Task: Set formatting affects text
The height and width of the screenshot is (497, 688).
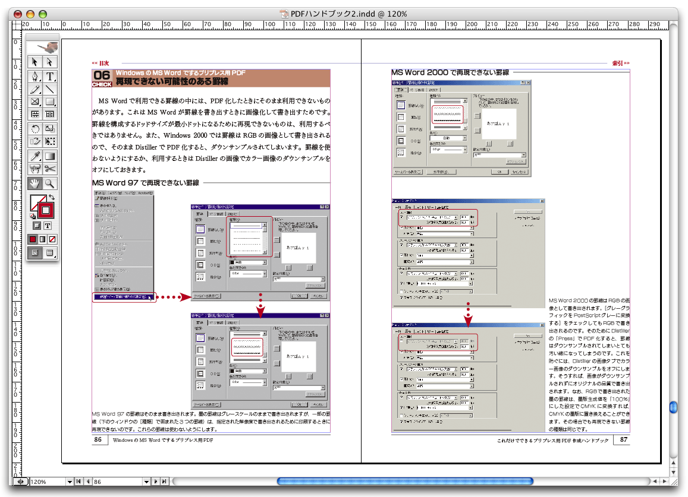Action: point(48,226)
